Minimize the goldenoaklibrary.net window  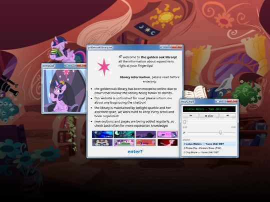click(162, 47)
